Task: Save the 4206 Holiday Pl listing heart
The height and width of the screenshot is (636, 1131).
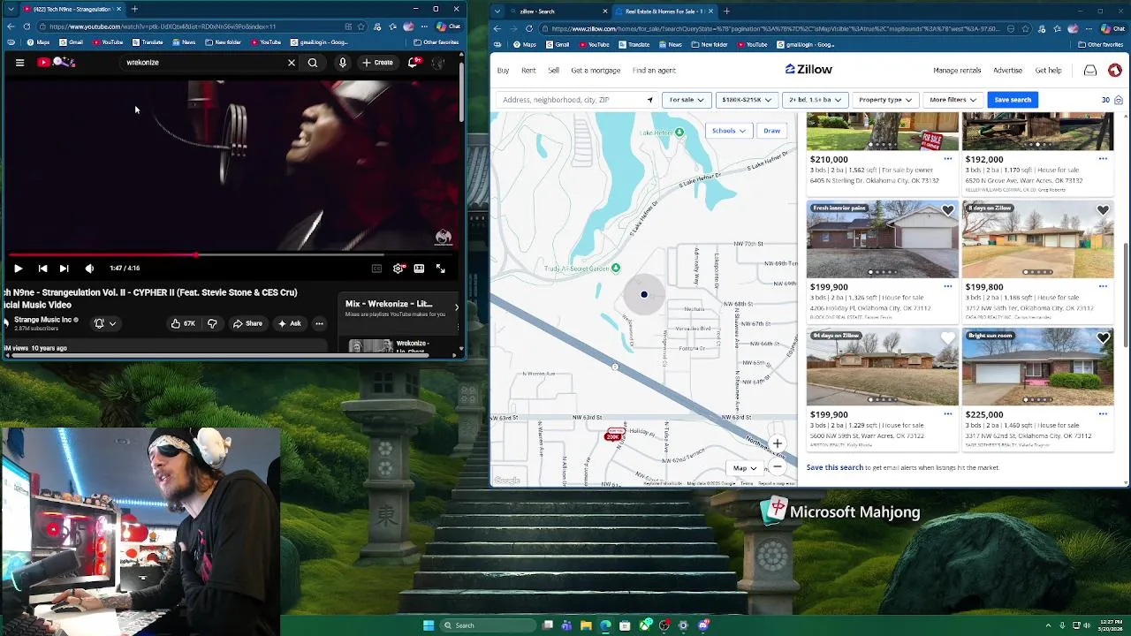Action: point(947,211)
